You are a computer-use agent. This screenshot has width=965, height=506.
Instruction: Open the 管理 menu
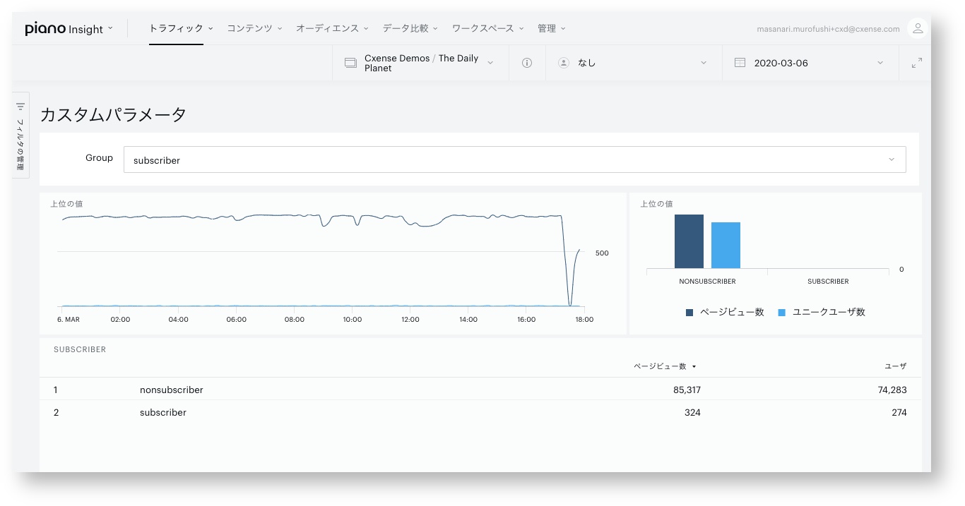(552, 28)
